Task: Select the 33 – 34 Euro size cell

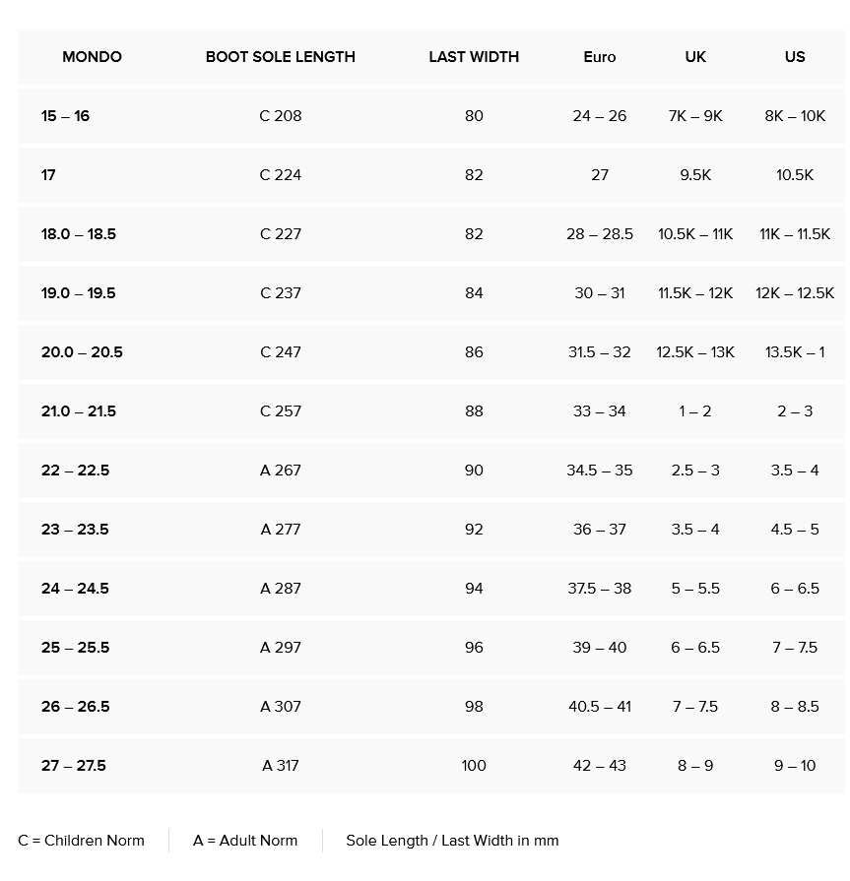Action: (600, 411)
